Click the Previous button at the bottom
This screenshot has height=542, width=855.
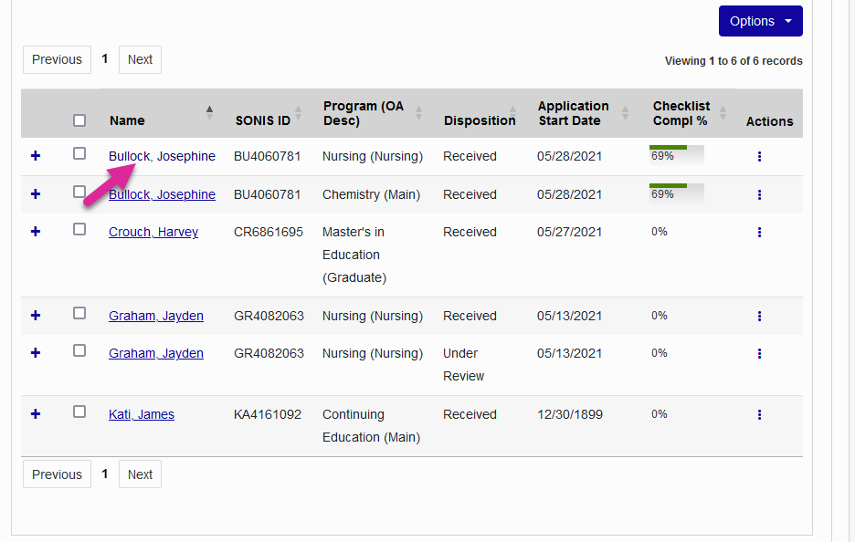coord(57,474)
